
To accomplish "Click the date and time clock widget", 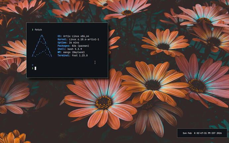I will tap(202, 133).
